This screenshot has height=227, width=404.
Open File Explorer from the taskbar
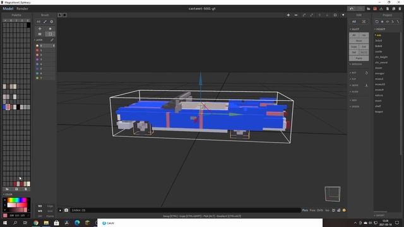tap(46, 223)
